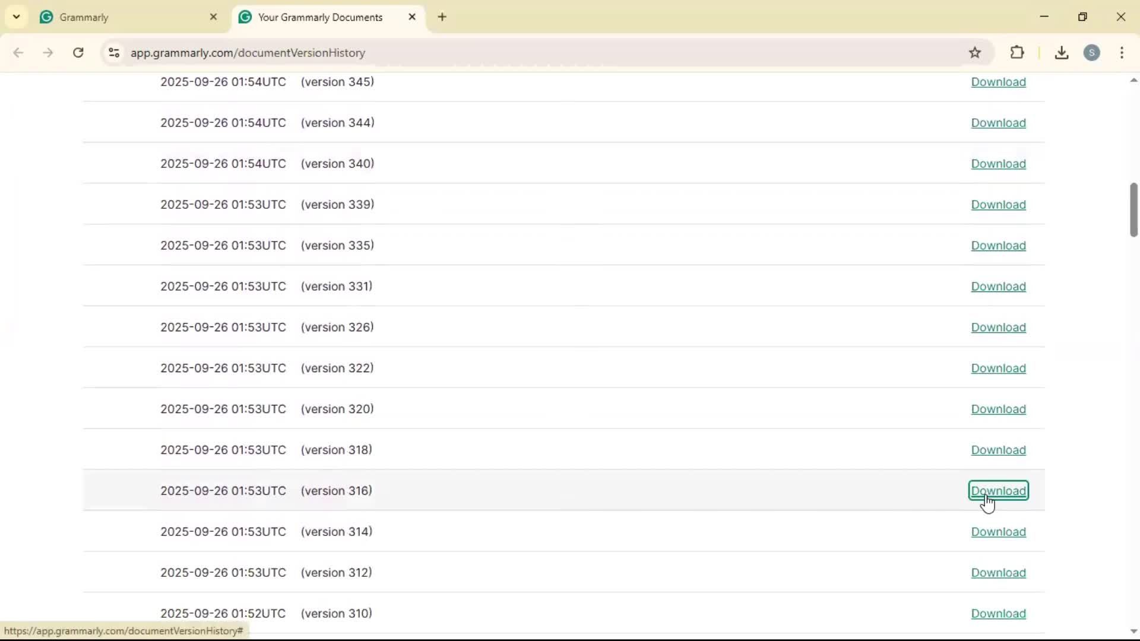Open Chrome three-dot menu
This screenshot has width=1140, height=641.
[x=1122, y=53]
